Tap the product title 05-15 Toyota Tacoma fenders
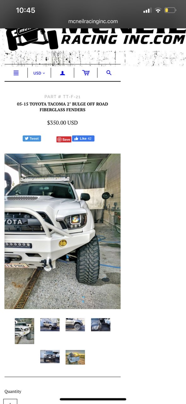The height and width of the screenshot is (404, 186). click(62, 107)
